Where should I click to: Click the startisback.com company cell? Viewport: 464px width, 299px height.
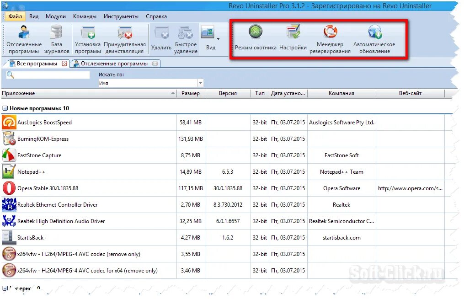(341, 238)
